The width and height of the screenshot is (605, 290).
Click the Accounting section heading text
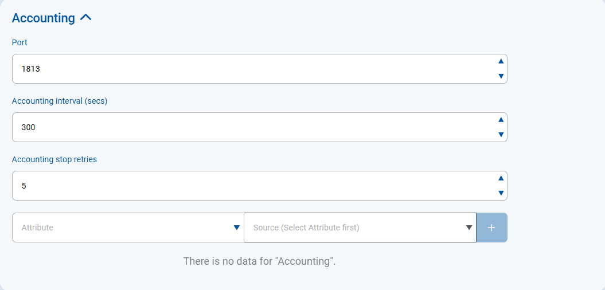[43, 18]
